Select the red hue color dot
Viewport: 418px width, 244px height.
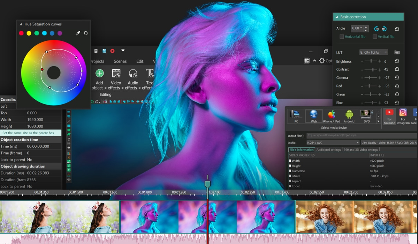(21, 33)
